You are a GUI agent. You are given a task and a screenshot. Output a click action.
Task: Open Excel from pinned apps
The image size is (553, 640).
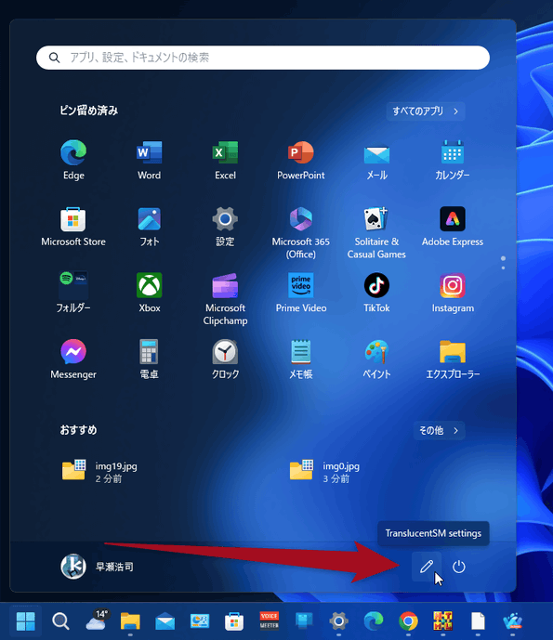point(225,160)
